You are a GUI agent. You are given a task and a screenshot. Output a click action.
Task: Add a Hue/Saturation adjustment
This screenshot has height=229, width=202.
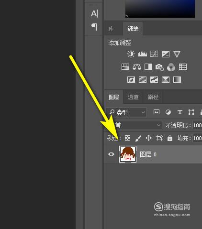coord(125,67)
